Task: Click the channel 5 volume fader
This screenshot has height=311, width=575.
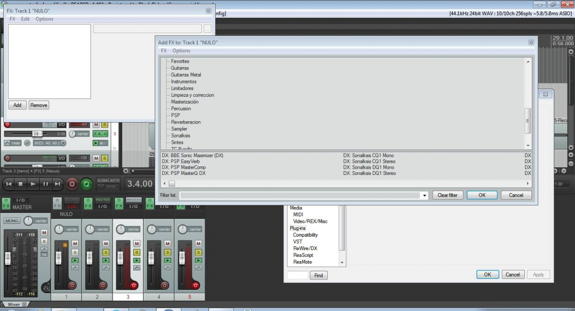Action: [x=181, y=258]
